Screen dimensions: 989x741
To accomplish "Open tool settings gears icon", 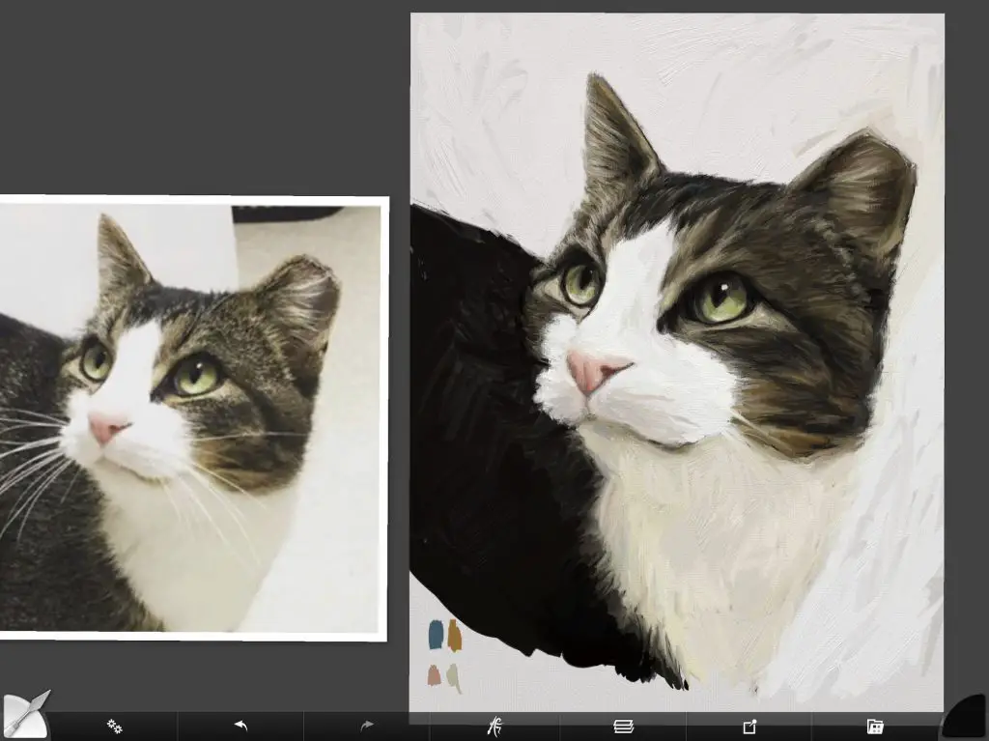I will coord(114,727).
